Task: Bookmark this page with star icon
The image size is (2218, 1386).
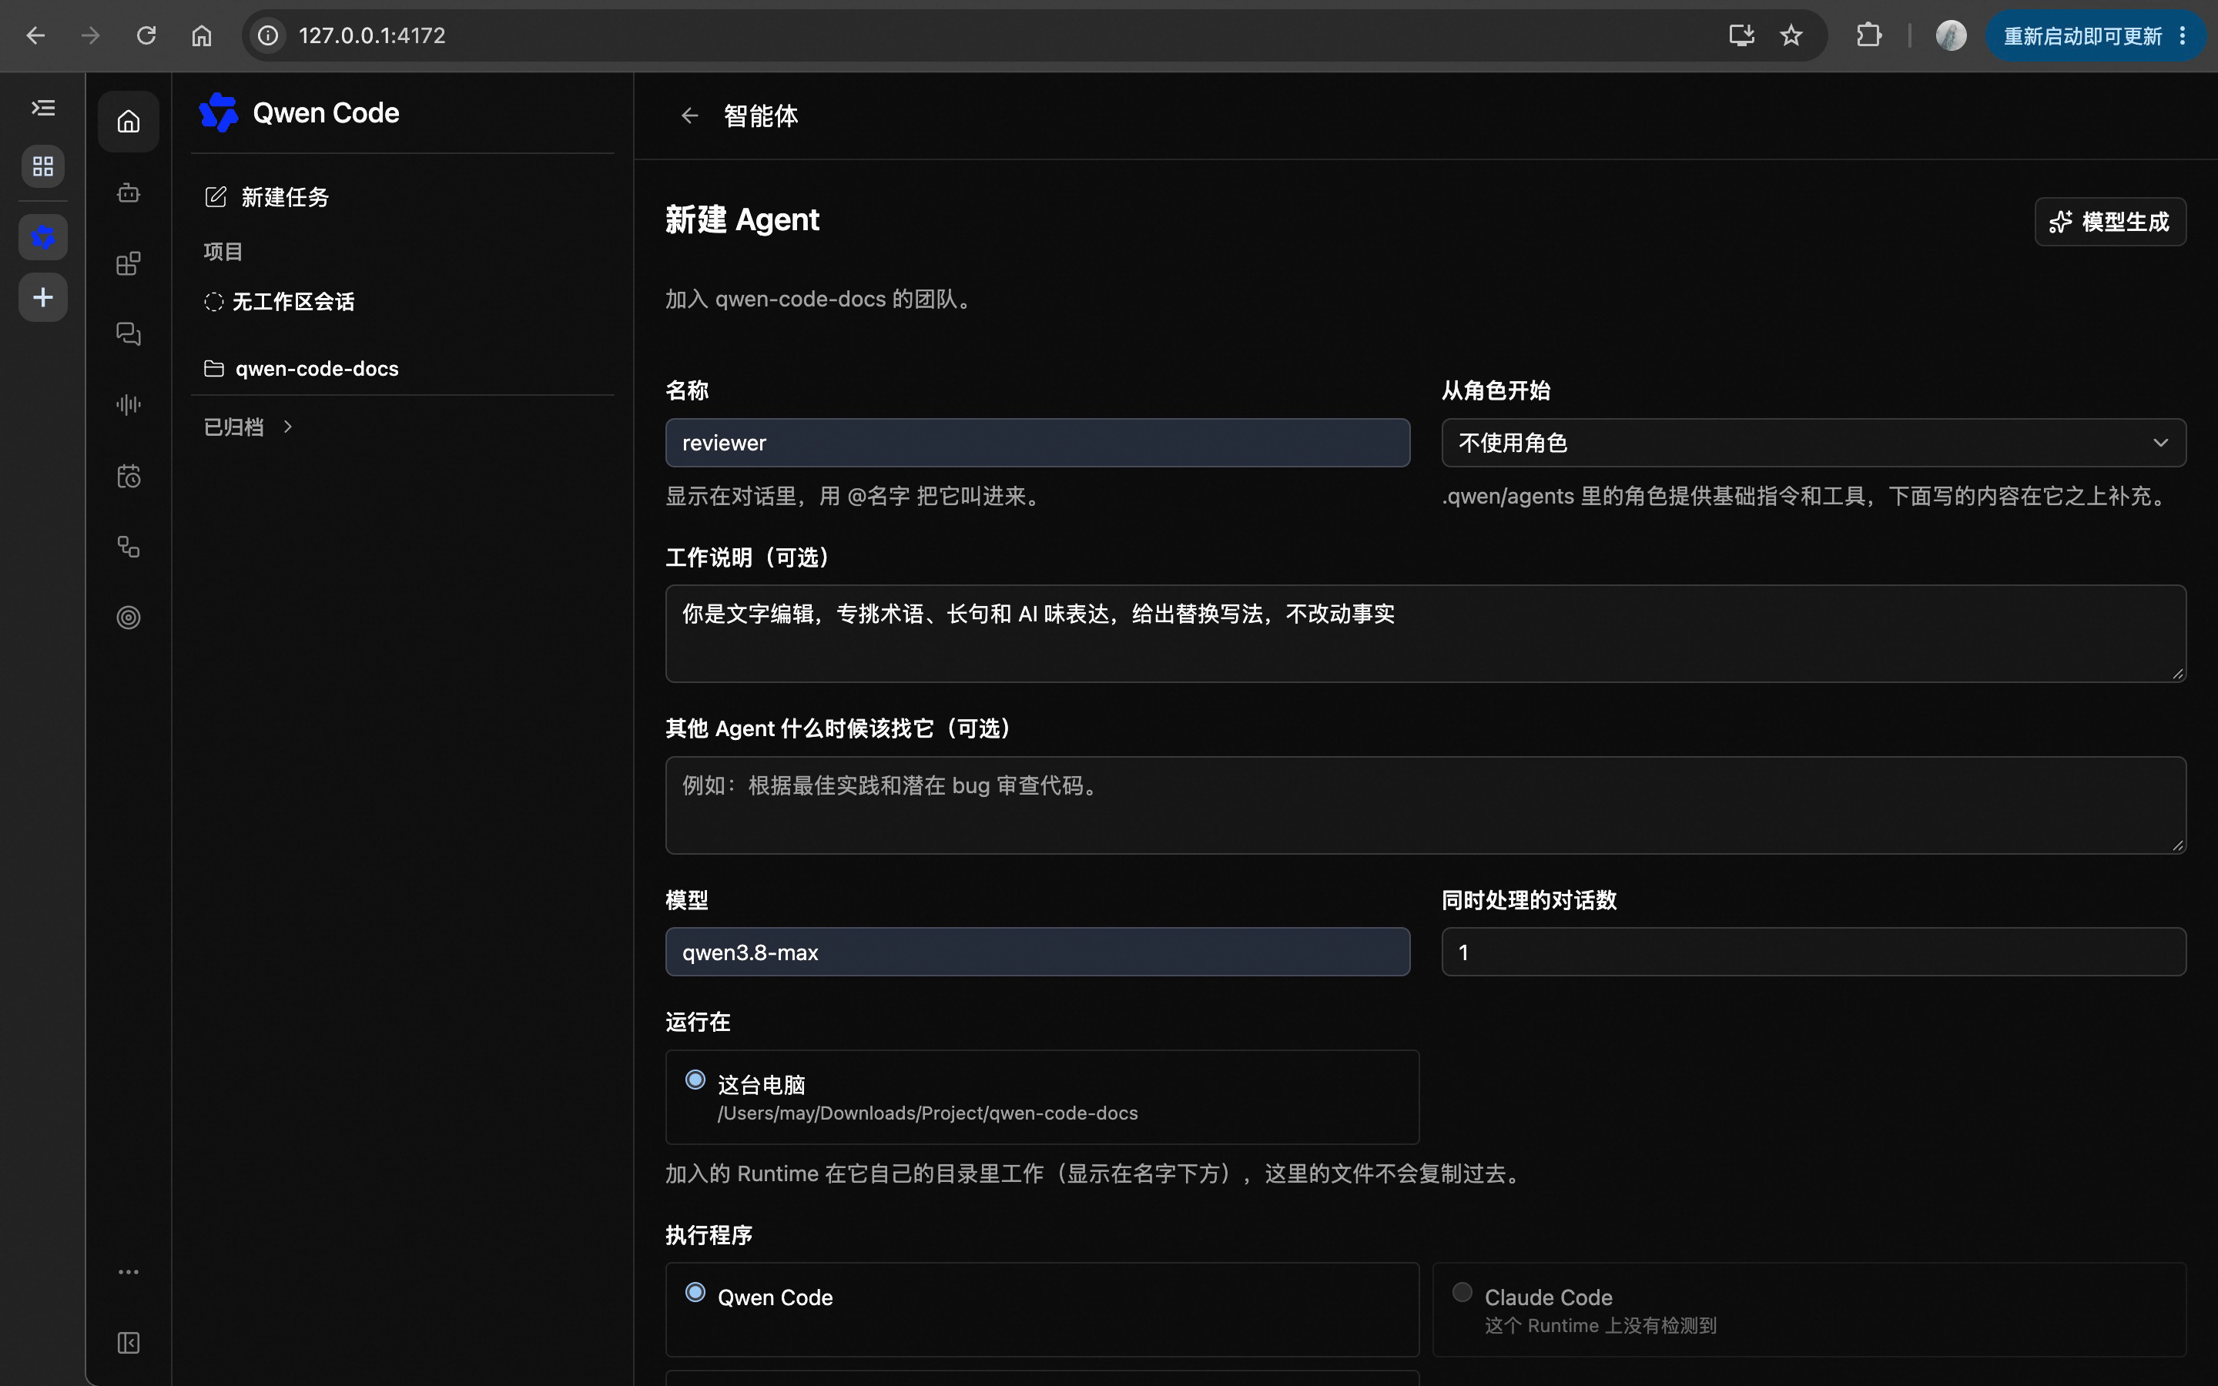Action: tap(1791, 35)
